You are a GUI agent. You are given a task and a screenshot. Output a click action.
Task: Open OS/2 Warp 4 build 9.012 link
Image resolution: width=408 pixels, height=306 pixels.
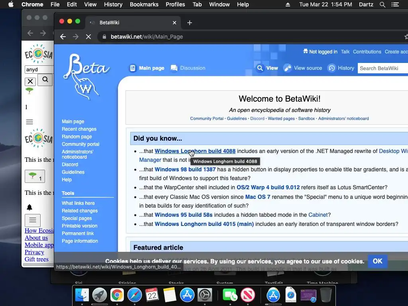[268, 187]
